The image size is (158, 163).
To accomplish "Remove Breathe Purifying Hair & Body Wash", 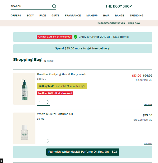I will (148, 104).
